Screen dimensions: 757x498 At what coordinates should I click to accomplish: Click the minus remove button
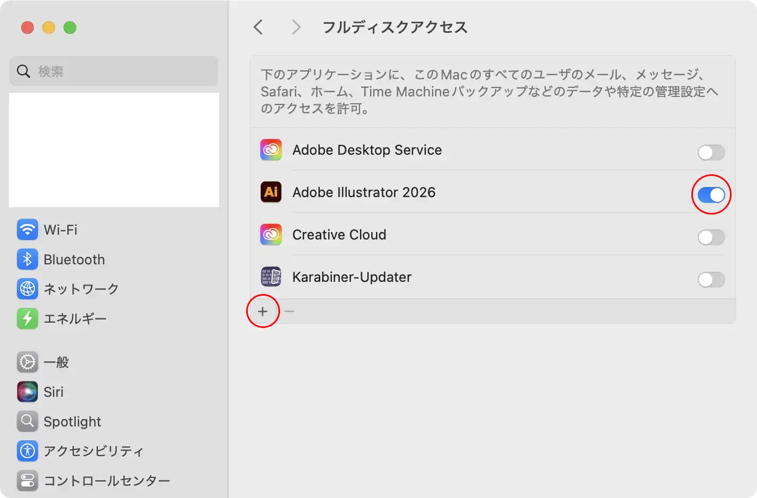click(x=289, y=312)
